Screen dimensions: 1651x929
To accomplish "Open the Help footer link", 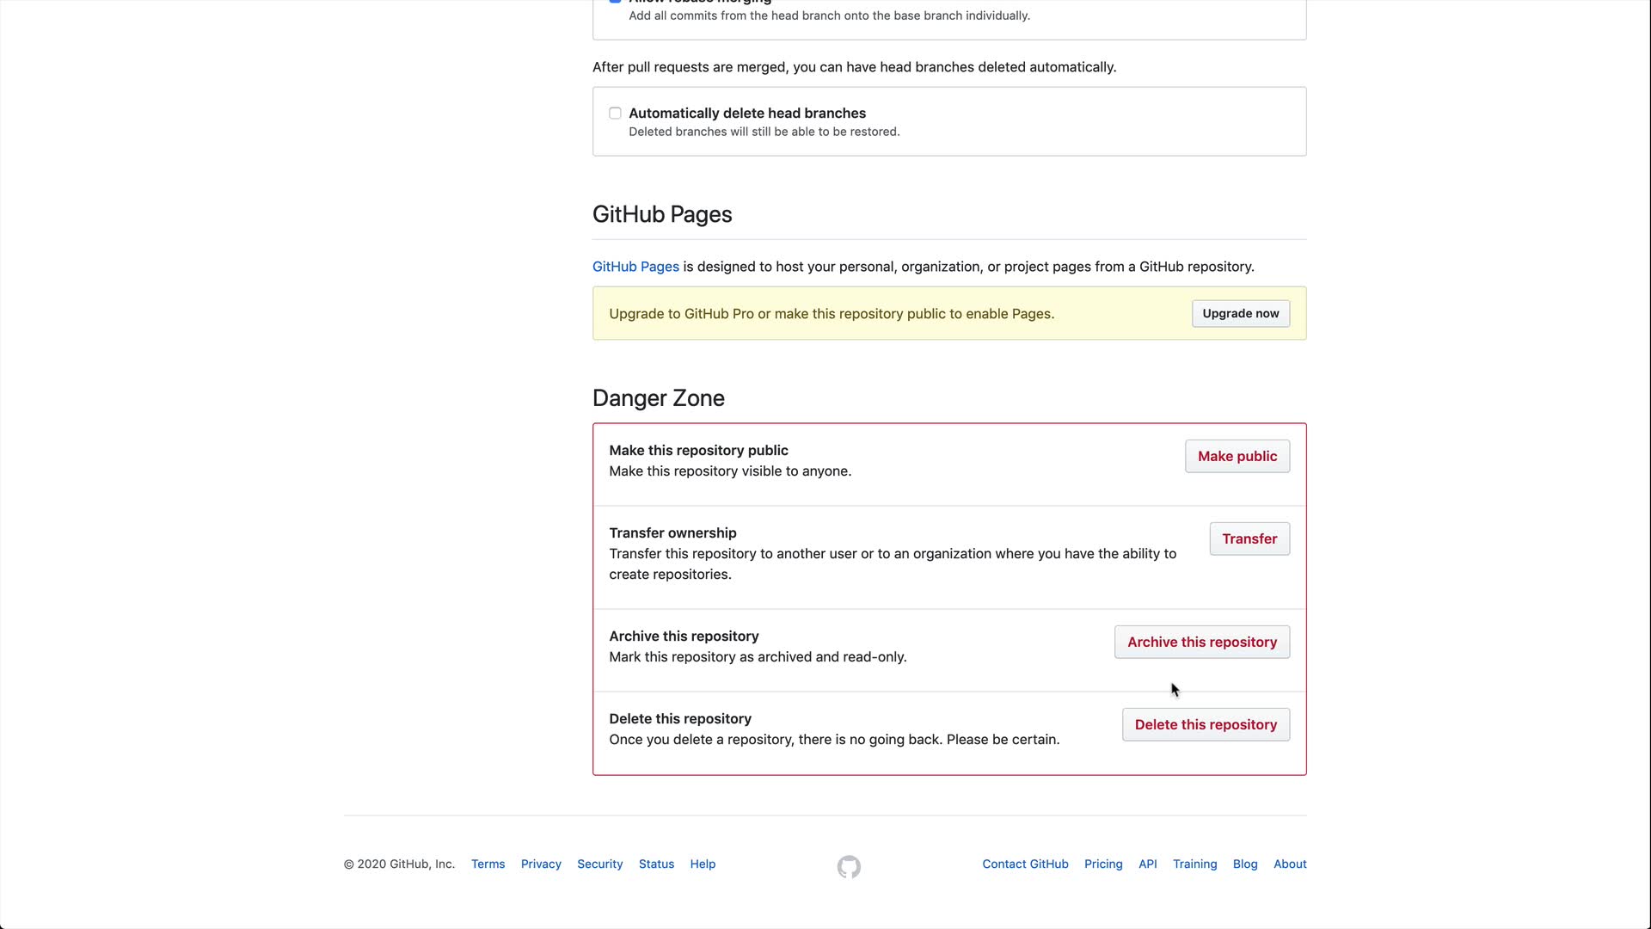I will click(x=703, y=864).
